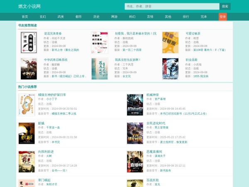This screenshot has width=249, height=187.
Task: Open latest chapter 1655.我没病
Action: point(201,76)
